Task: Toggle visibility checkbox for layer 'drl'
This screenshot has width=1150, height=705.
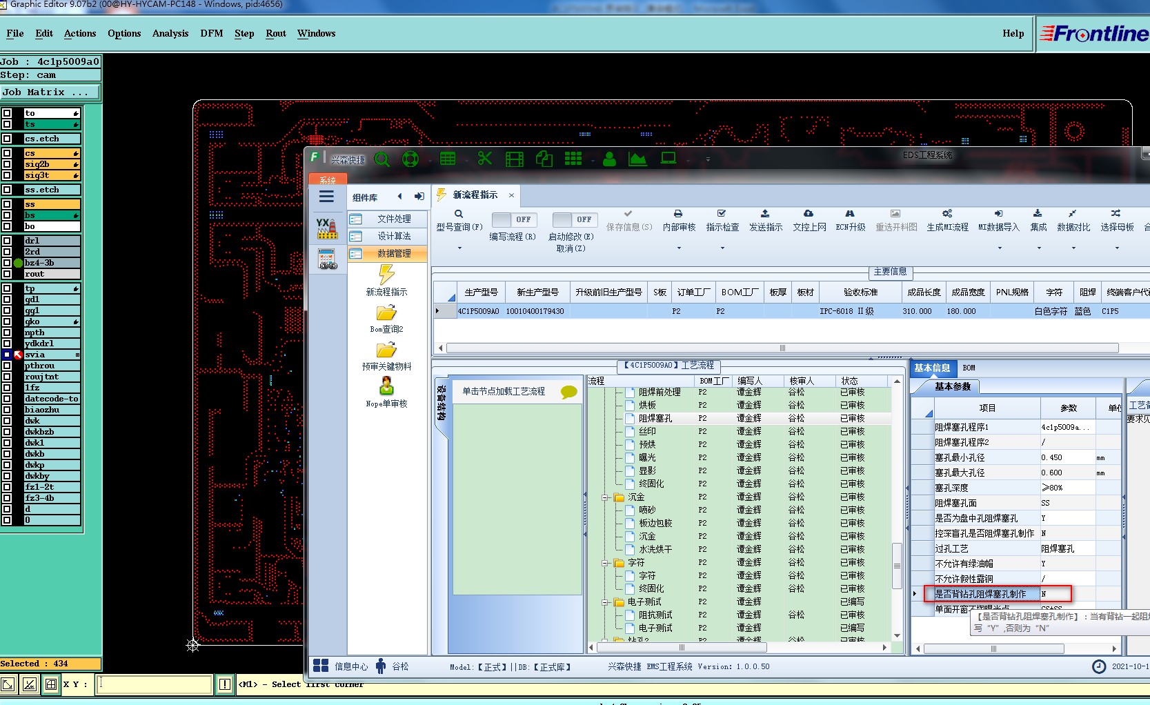Action: 7,241
